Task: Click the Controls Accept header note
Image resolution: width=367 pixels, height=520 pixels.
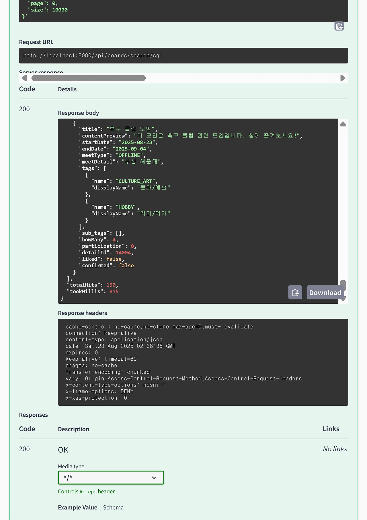Action: (87, 491)
